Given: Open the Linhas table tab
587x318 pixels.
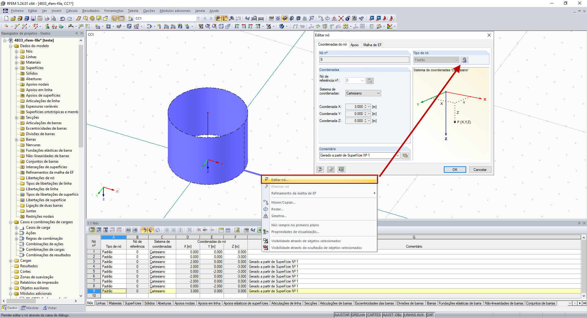Looking at the screenshot, I should pos(101,303).
